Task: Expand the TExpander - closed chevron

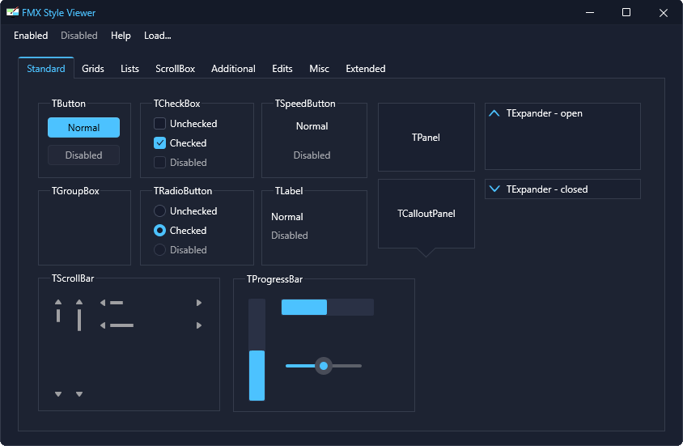Action: (494, 189)
